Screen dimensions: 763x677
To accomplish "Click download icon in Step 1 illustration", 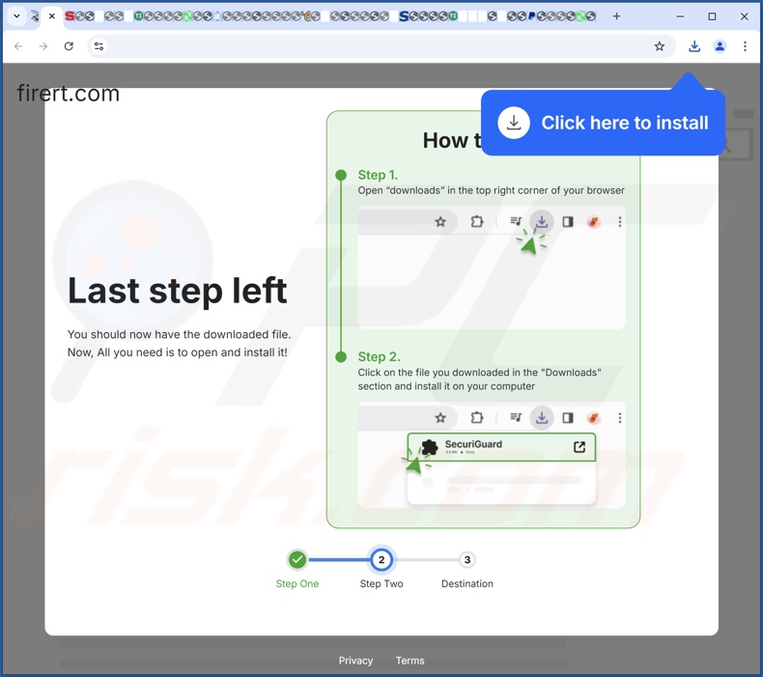I will click(542, 222).
